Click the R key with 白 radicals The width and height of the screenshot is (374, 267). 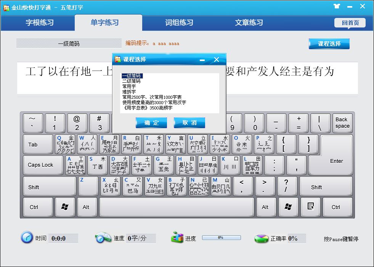(132, 144)
